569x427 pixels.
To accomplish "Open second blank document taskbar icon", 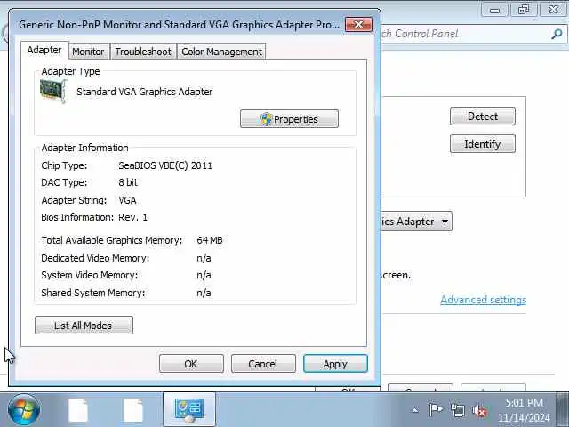I will tap(133, 410).
